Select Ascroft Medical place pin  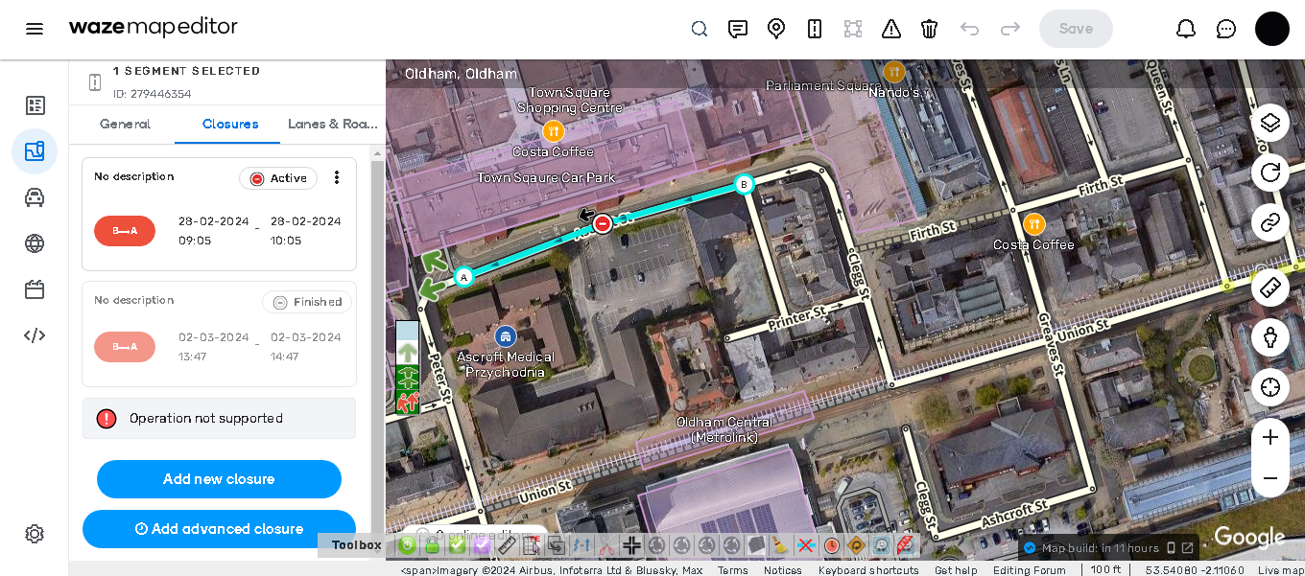click(x=505, y=336)
